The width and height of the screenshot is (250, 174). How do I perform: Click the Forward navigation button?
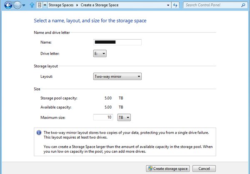click(17, 5)
